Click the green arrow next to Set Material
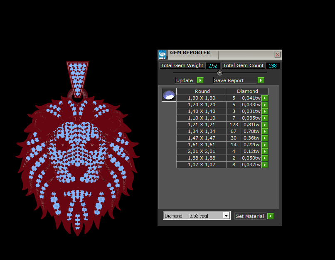 (271, 216)
